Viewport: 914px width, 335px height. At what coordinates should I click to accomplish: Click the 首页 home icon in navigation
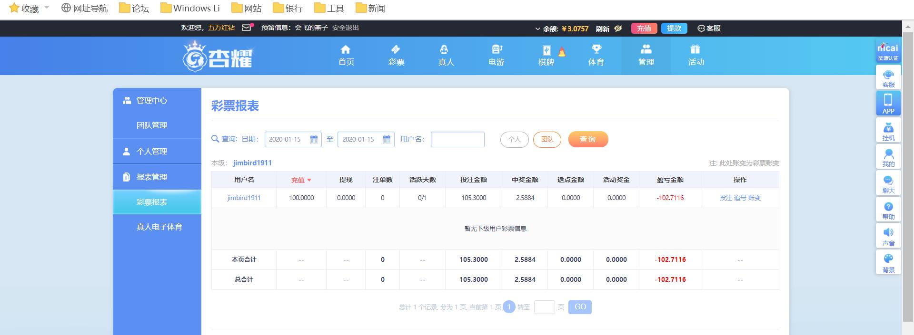346,50
